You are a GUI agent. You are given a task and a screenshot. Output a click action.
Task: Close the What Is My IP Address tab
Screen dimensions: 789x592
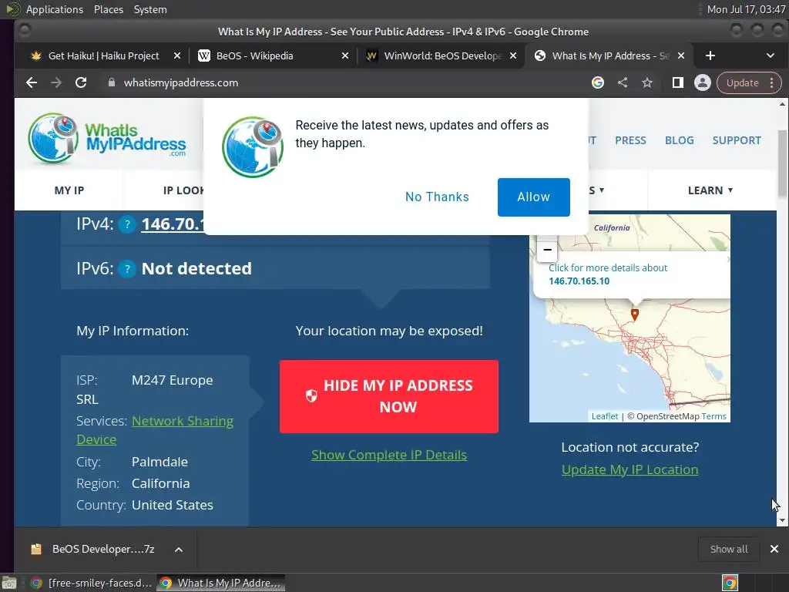click(x=681, y=55)
